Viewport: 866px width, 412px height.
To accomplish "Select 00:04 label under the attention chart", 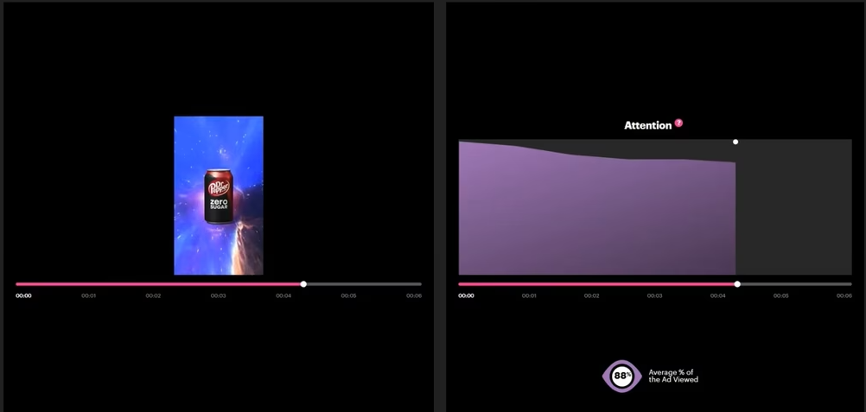I will [718, 296].
